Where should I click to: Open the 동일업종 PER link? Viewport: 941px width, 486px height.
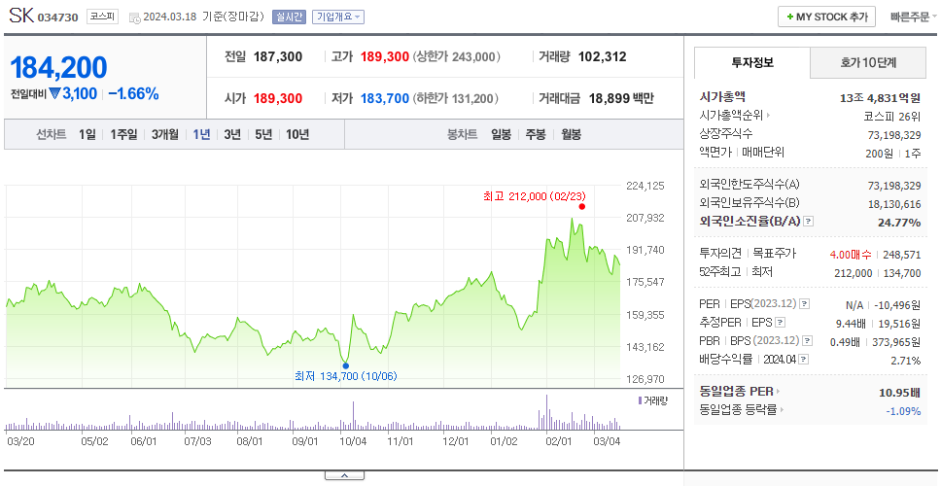(736, 392)
